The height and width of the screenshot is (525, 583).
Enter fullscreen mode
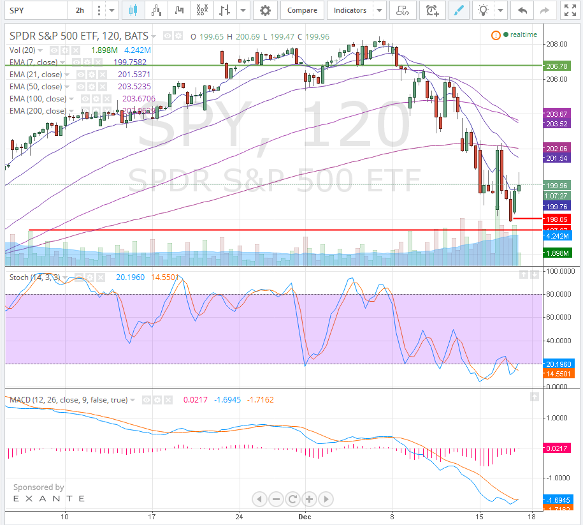570,10
